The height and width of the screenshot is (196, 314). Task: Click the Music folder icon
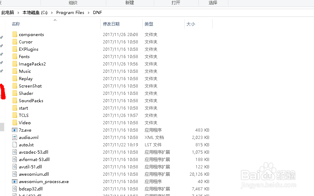tap(15, 71)
